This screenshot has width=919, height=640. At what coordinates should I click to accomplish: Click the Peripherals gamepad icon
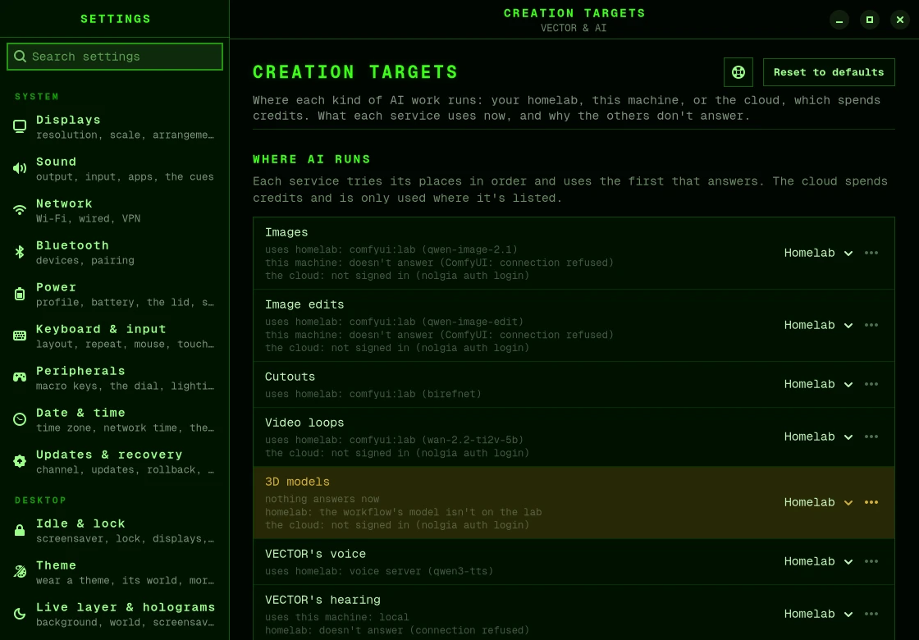coord(20,377)
